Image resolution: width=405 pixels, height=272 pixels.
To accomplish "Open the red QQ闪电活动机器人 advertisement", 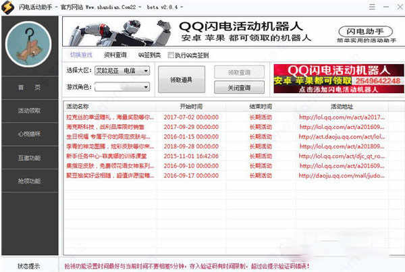I will coord(339,78).
